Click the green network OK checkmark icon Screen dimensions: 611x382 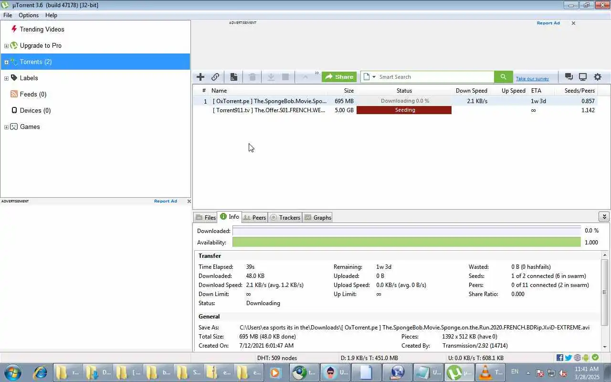pos(595,358)
